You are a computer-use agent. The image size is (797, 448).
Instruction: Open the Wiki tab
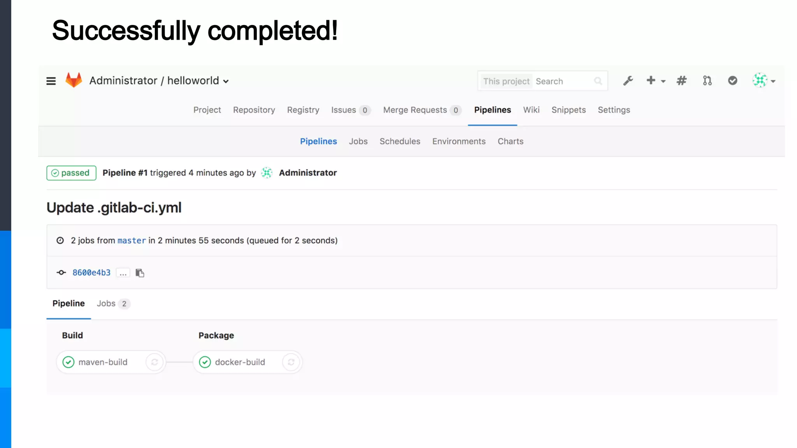531,110
